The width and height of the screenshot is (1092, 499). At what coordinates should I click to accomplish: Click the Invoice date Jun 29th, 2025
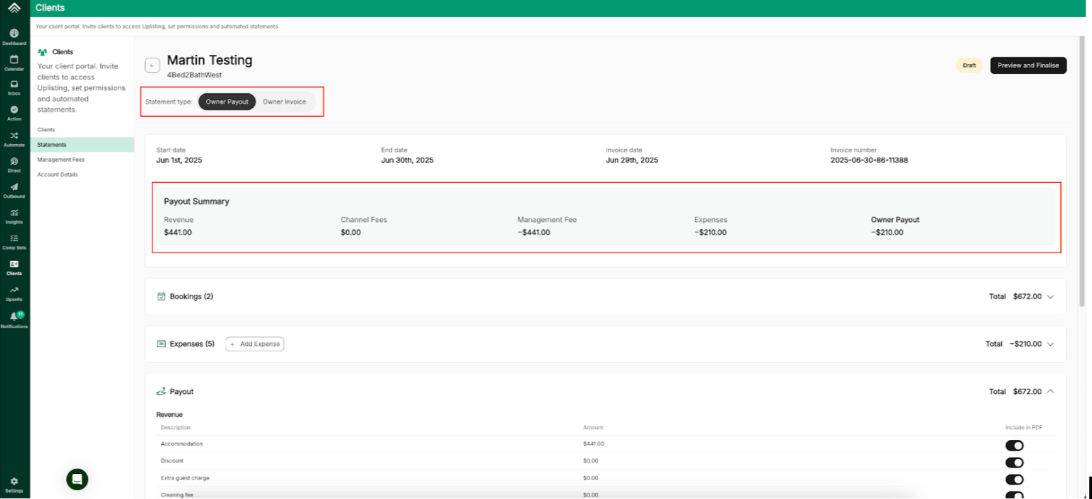coord(632,160)
